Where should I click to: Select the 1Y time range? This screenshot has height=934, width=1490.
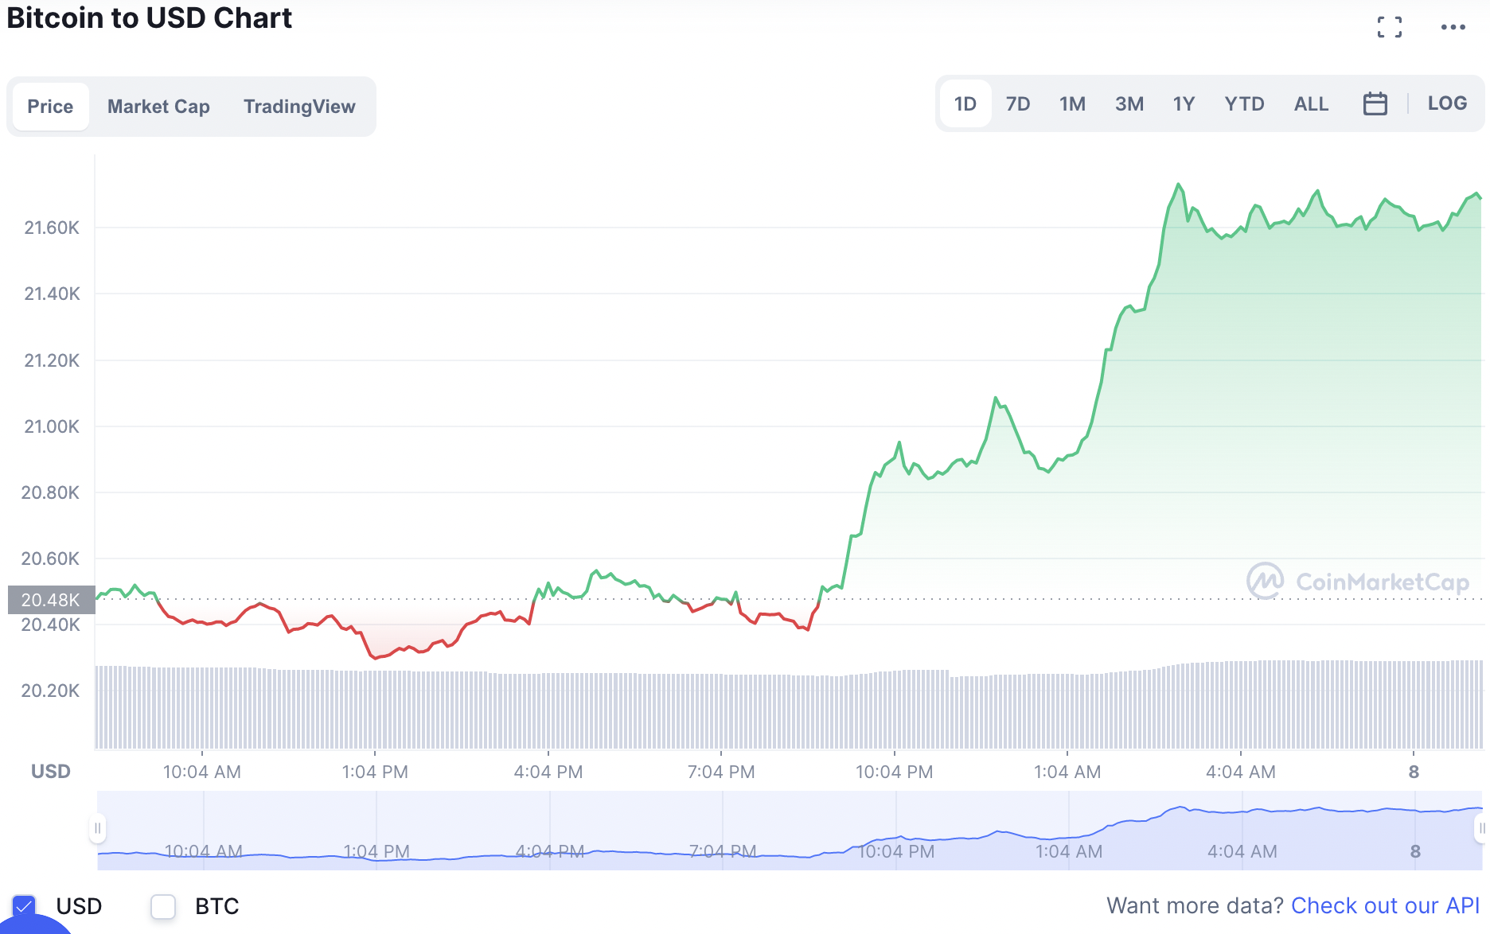click(1184, 103)
